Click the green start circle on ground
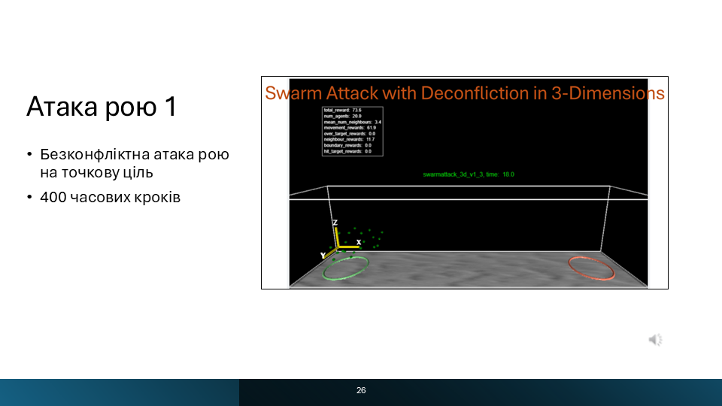 pos(346,268)
